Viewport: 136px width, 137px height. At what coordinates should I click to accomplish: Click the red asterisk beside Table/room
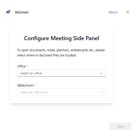[35, 85]
